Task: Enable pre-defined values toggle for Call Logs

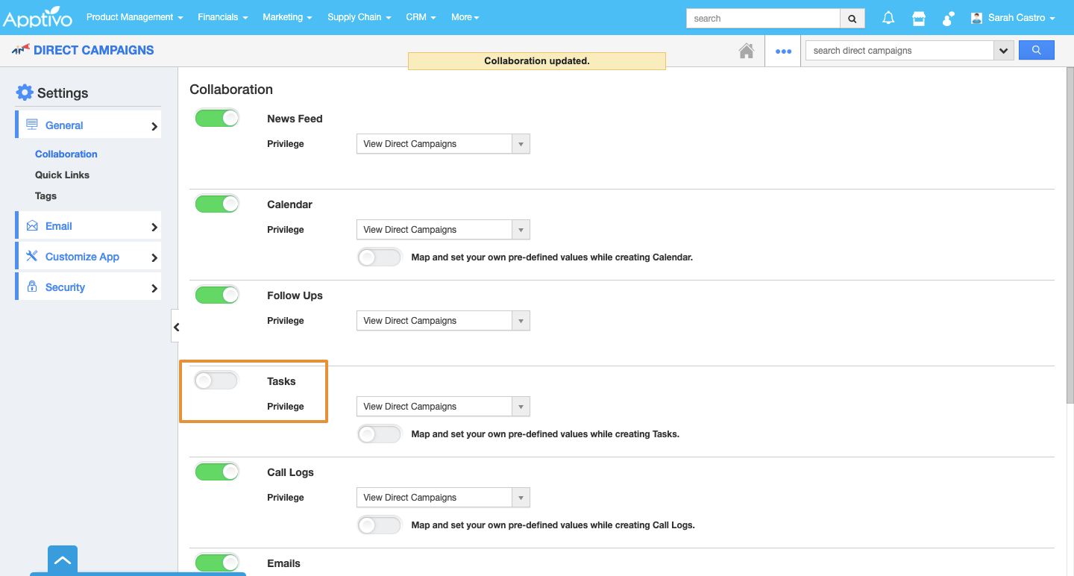Action: click(x=380, y=525)
